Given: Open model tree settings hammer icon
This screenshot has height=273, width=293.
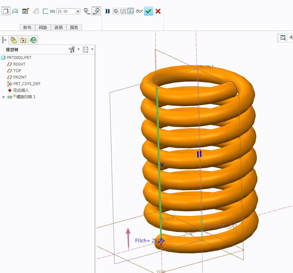Looking at the screenshot, I should pos(72,50).
